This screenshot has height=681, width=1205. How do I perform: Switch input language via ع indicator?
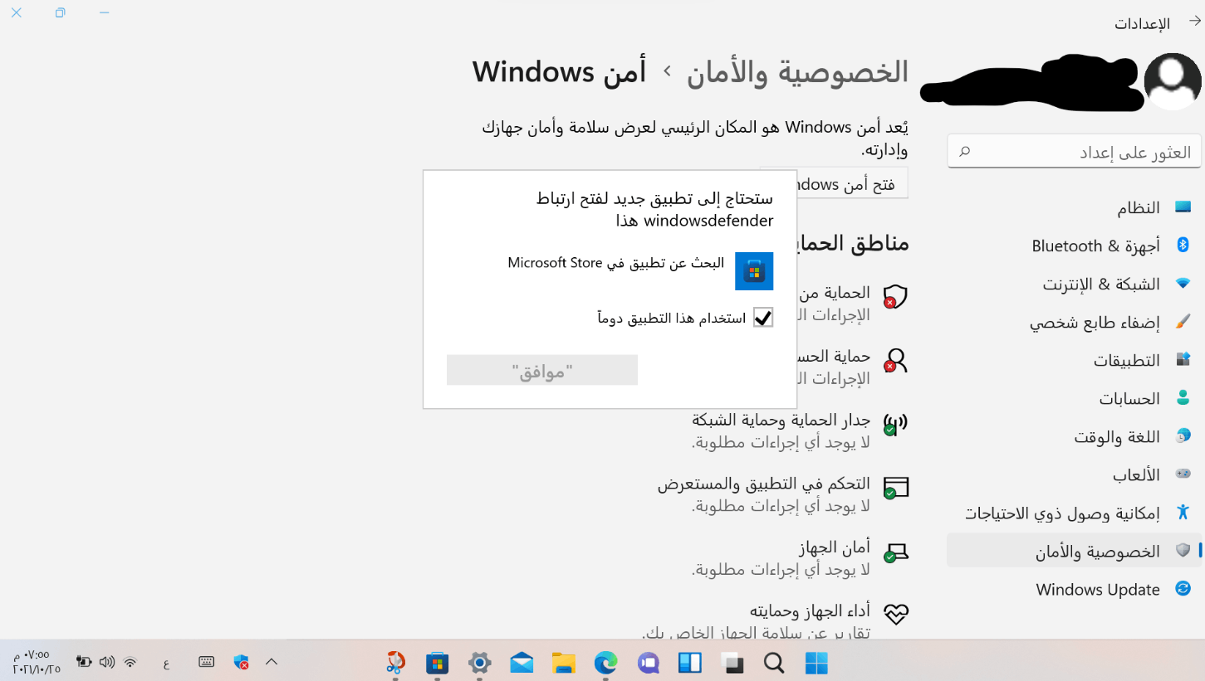point(166,663)
